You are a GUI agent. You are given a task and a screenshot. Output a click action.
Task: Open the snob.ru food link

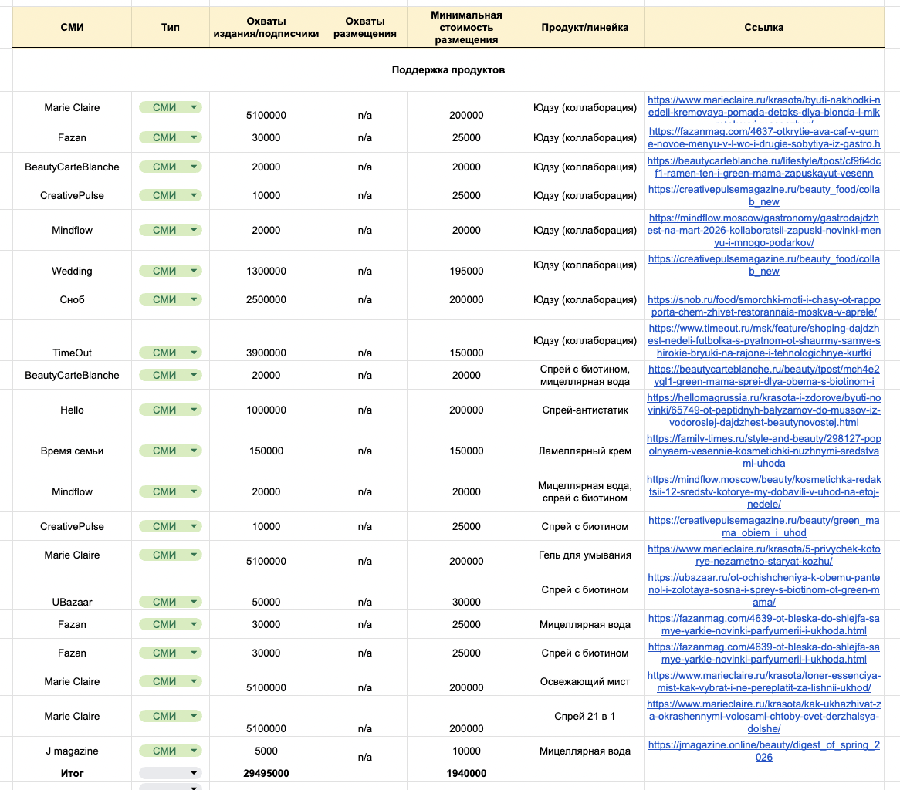(x=764, y=306)
